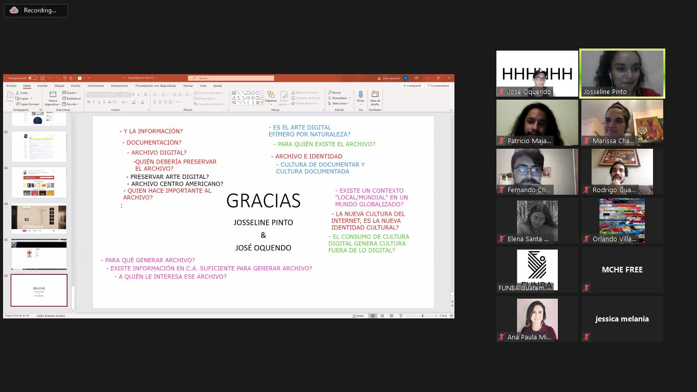Click Restablecer slide button
Screen dimensions: 697x392
[72, 99]
